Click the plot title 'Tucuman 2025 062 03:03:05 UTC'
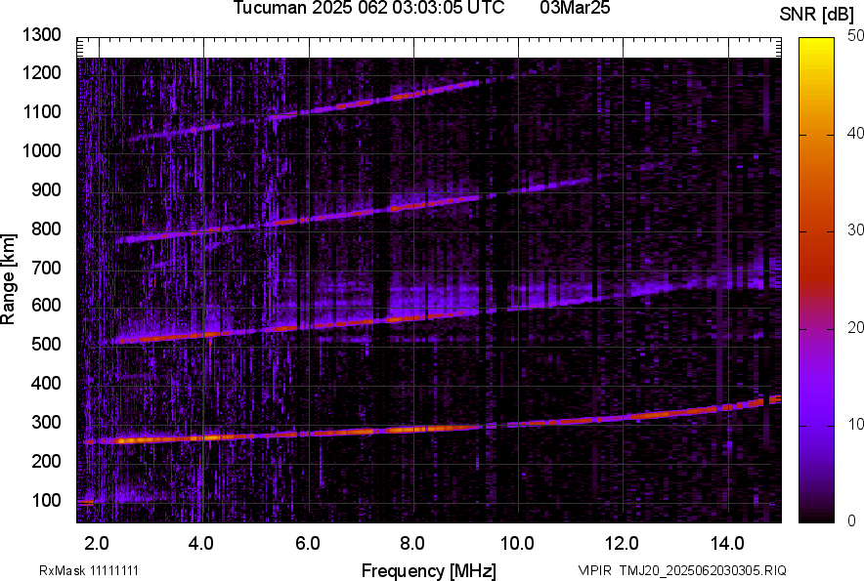This screenshot has height=581, width=864. [368, 8]
